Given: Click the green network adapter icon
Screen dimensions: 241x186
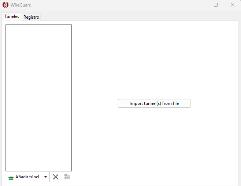Looking at the screenshot, I should tap(11, 177).
